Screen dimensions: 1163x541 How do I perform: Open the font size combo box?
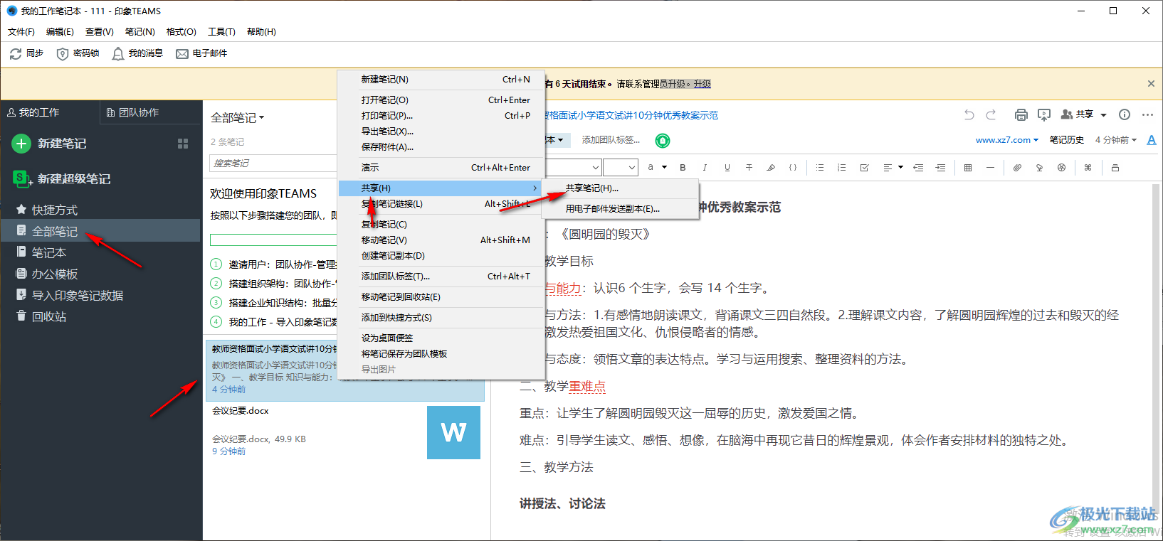click(620, 168)
